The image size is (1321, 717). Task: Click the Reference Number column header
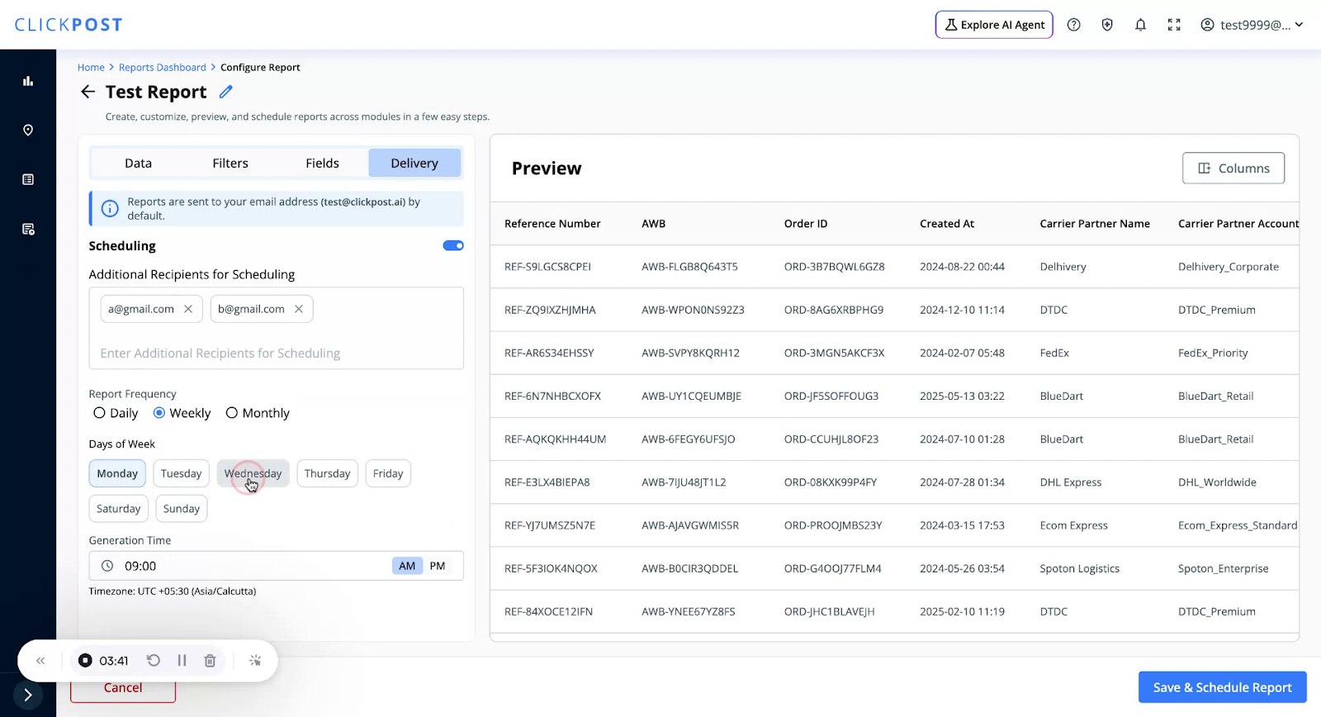(552, 224)
